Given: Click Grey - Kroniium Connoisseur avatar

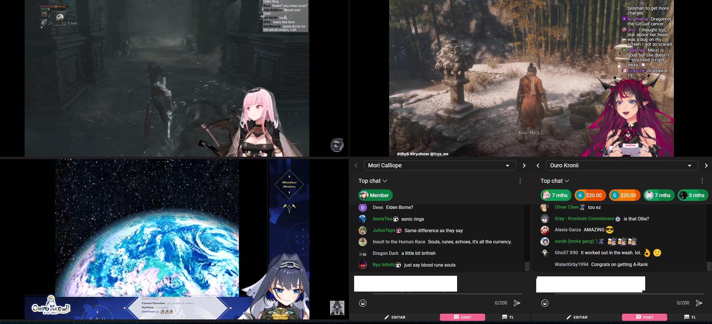Looking at the screenshot, I should tap(545, 219).
